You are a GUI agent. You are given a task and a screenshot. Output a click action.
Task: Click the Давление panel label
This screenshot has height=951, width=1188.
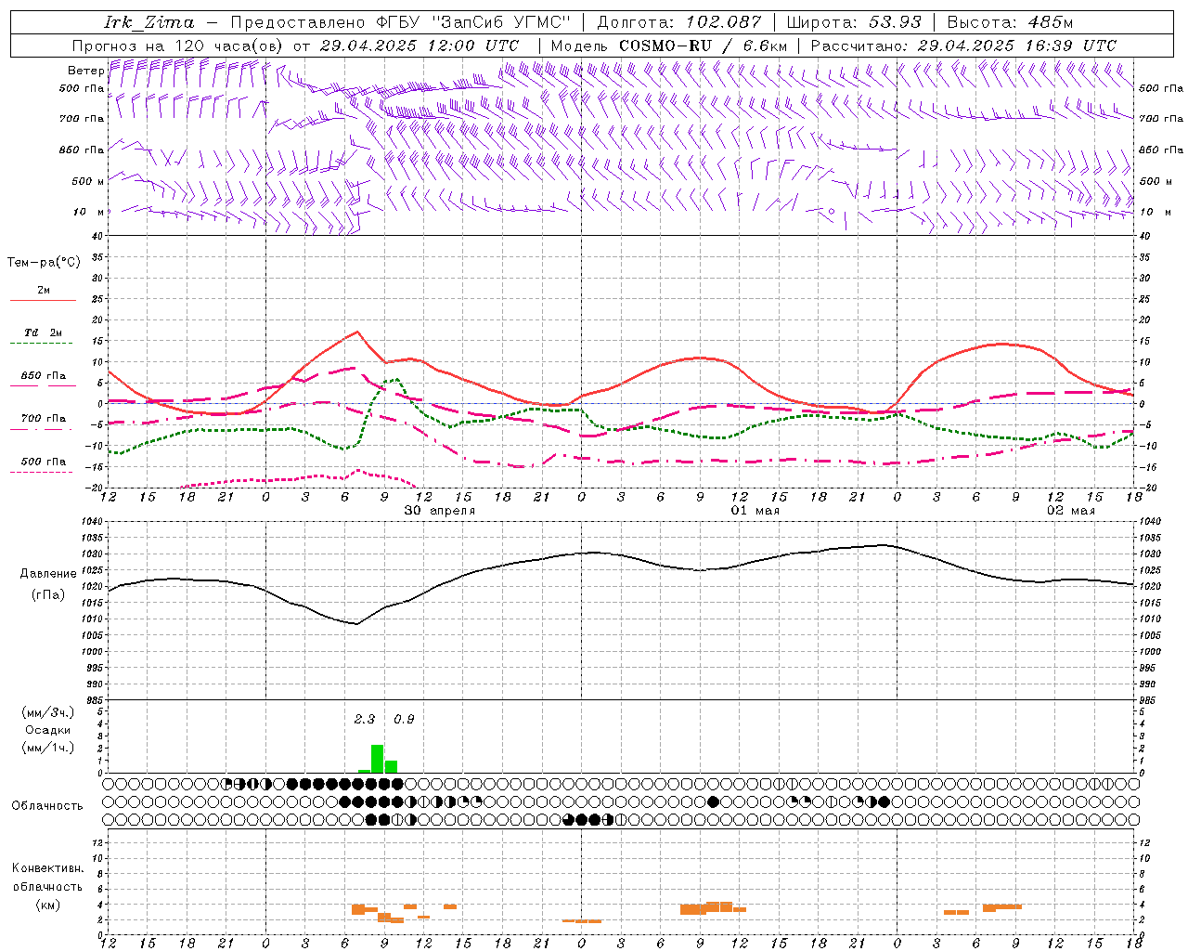pyautogui.click(x=48, y=574)
